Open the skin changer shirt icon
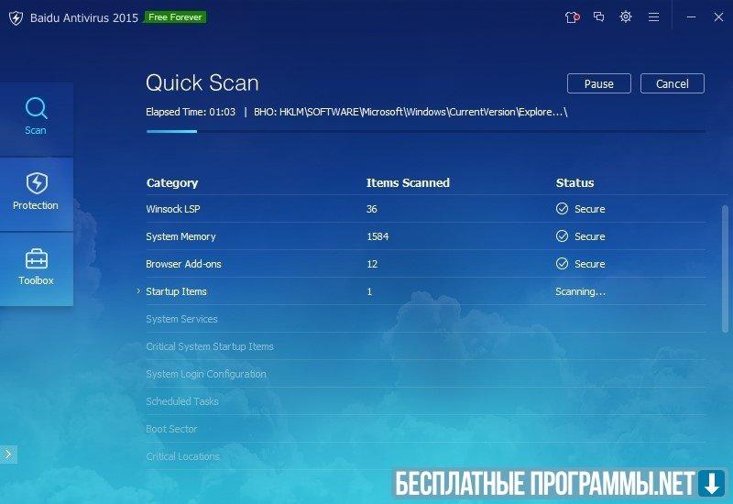 (x=572, y=17)
